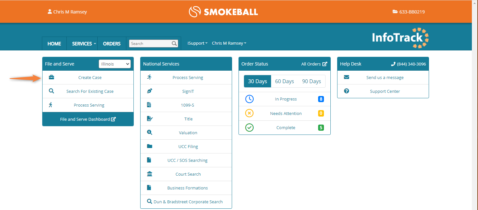
Task: Click the file icon beside Business Formations
Action: pos(149,188)
